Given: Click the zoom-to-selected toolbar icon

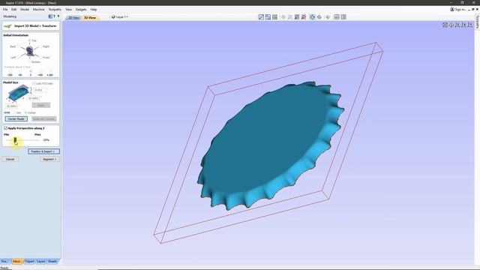Looking at the screenshot, I should coord(304,17).
